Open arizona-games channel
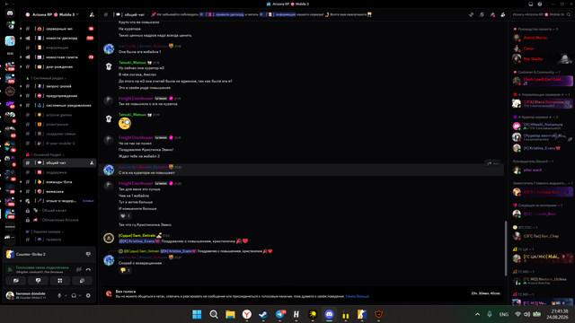The height and width of the screenshot is (323, 575). tap(59, 115)
